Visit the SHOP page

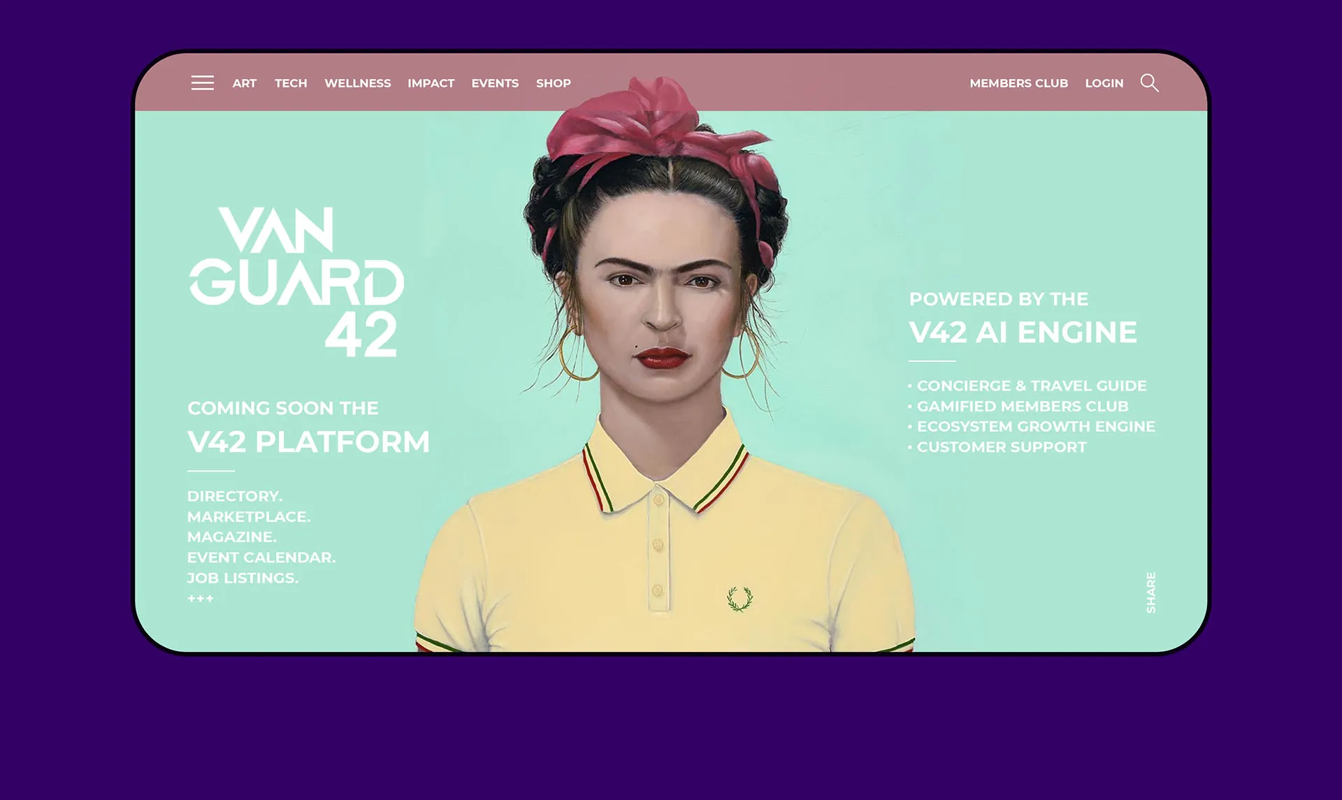[x=554, y=83]
